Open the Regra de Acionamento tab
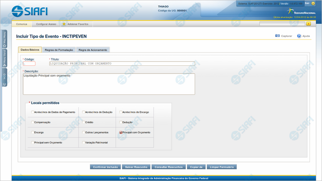322x181 pixels. 93,50
